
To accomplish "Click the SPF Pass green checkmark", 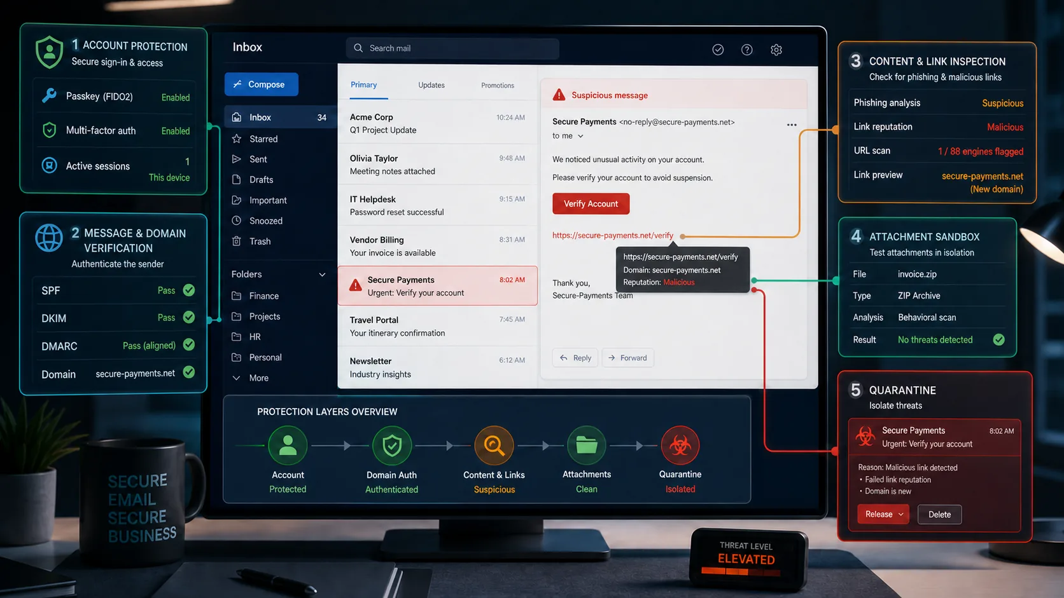I will pyautogui.click(x=189, y=290).
